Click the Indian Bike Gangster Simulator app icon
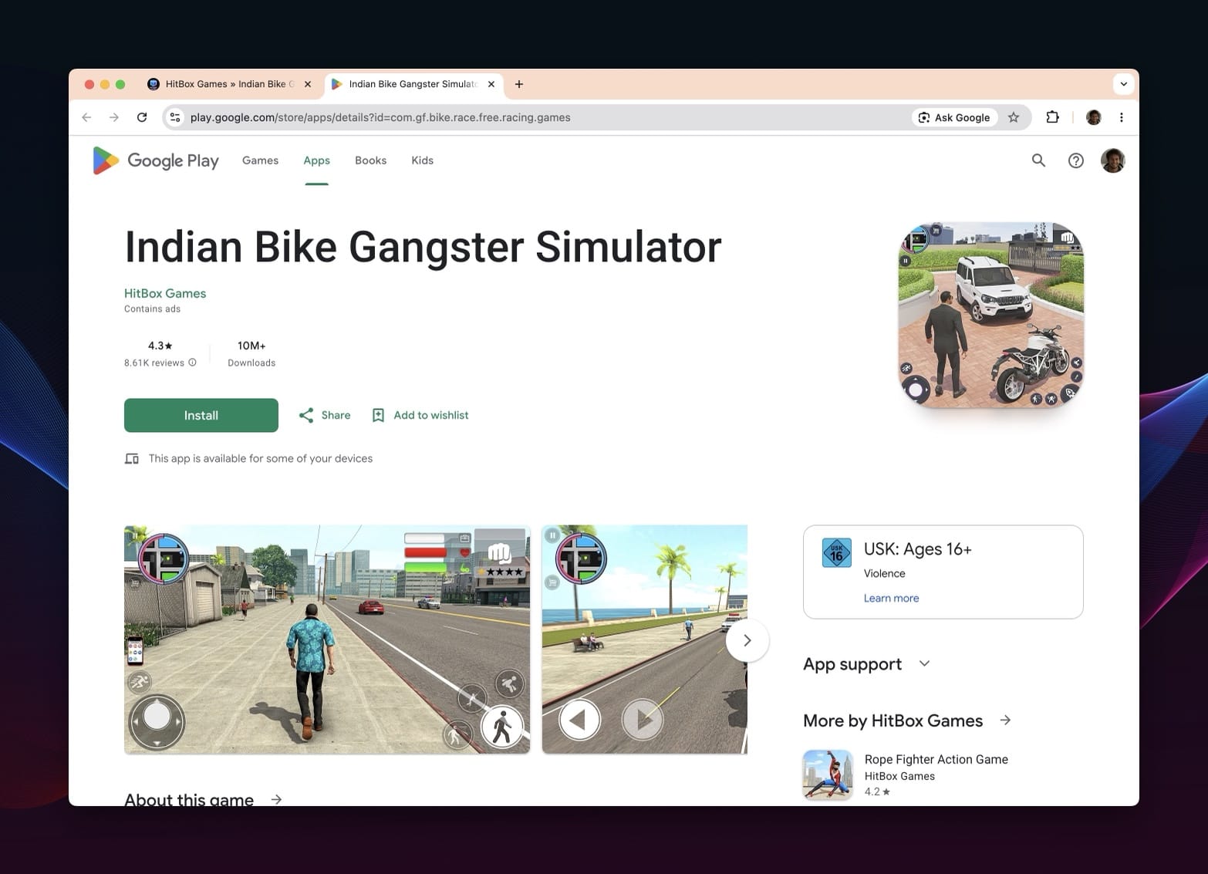Image resolution: width=1208 pixels, height=874 pixels. [x=991, y=315]
